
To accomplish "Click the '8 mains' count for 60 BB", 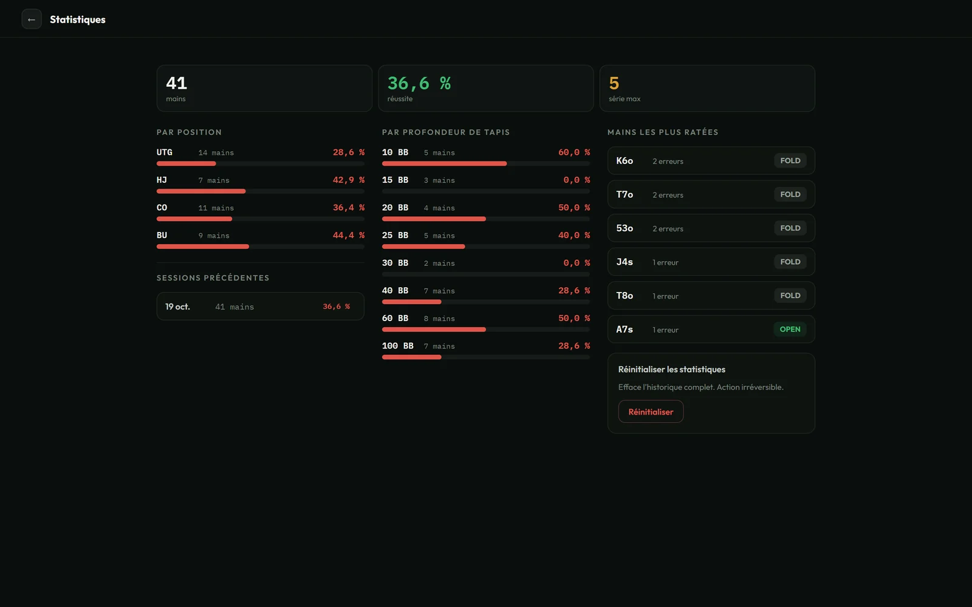I will [x=439, y=319].
